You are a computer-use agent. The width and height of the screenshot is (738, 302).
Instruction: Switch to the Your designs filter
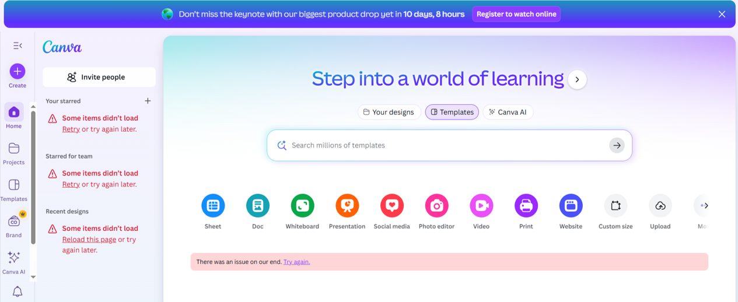(x=389, y=112)
